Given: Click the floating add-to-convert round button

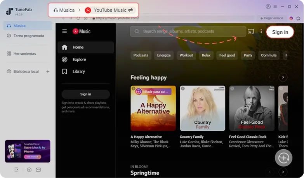Looking at the screenshot, I should [x=283, y=158].
